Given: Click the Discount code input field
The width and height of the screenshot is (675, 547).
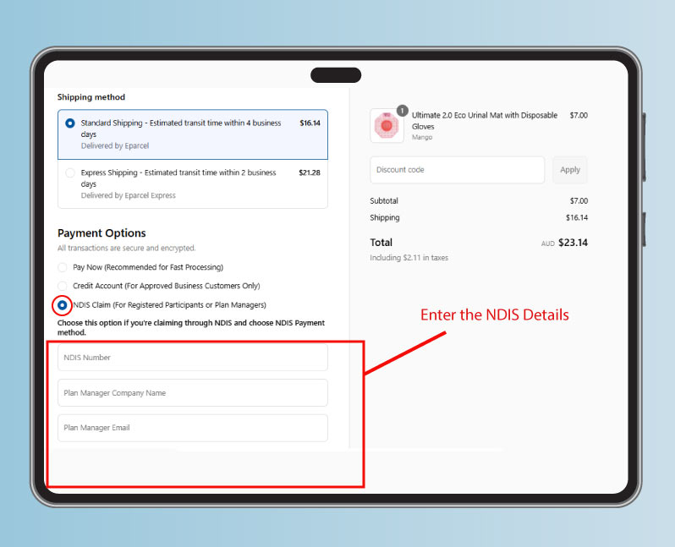Looking at the screenshot, I should (457, 170).
